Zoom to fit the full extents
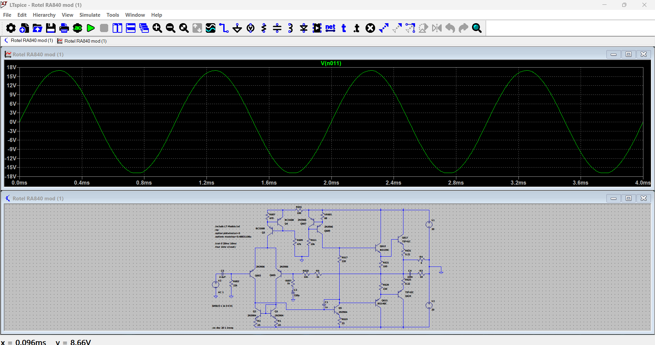The height and width of the screenshot is (345, 655). click(x=184, y=28)
